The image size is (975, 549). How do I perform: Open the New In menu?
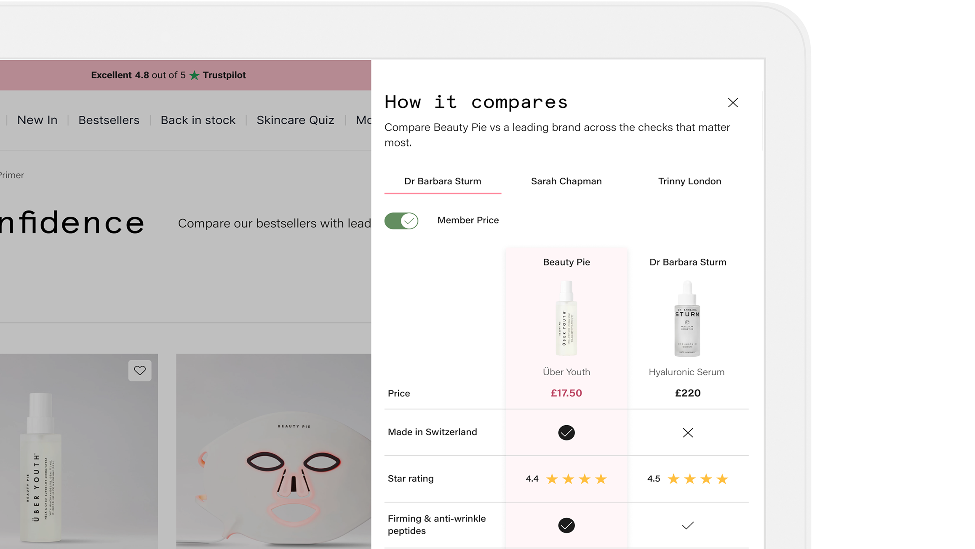tap(37, 120)
